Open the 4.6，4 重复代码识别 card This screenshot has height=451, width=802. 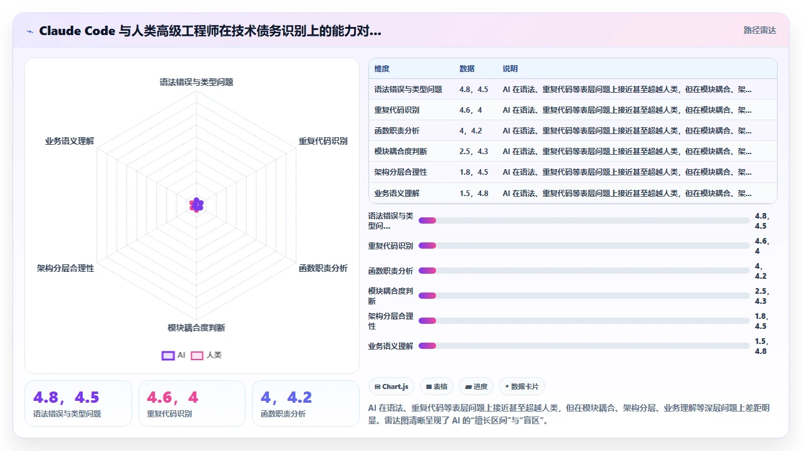pyautogui.click(x=192, y=403)
